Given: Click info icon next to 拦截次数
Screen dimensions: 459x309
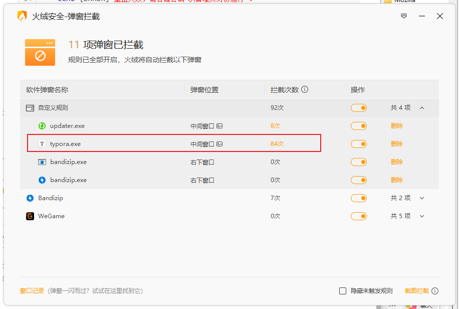Looking at the screenshot, I should click(305, 90).
